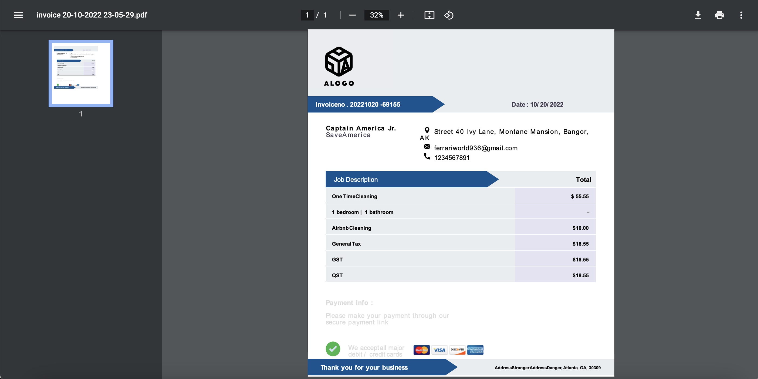This screenshot has height=379, width=758.
Task: Click the zoom in plus button
Action: click(x=401, y=15)
